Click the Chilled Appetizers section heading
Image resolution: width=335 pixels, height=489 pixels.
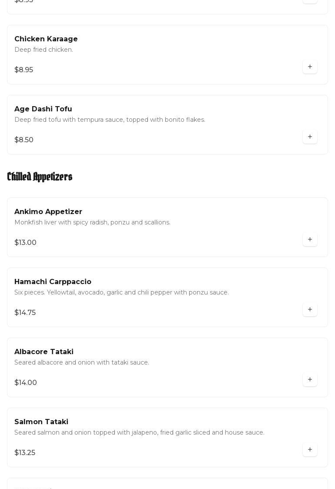point(40,177)
